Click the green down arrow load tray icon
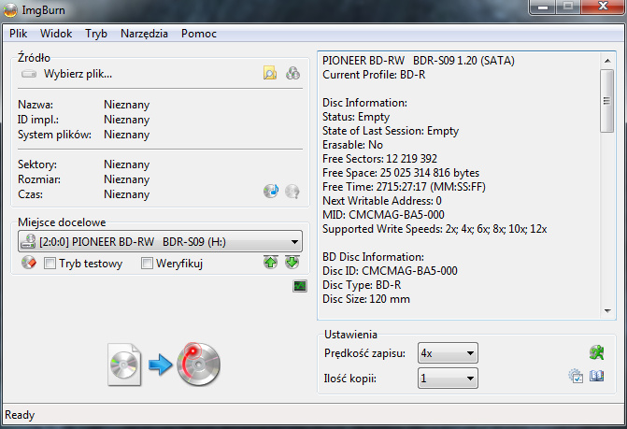This screenshot has width=627, height=429. [x=292, y=263]
